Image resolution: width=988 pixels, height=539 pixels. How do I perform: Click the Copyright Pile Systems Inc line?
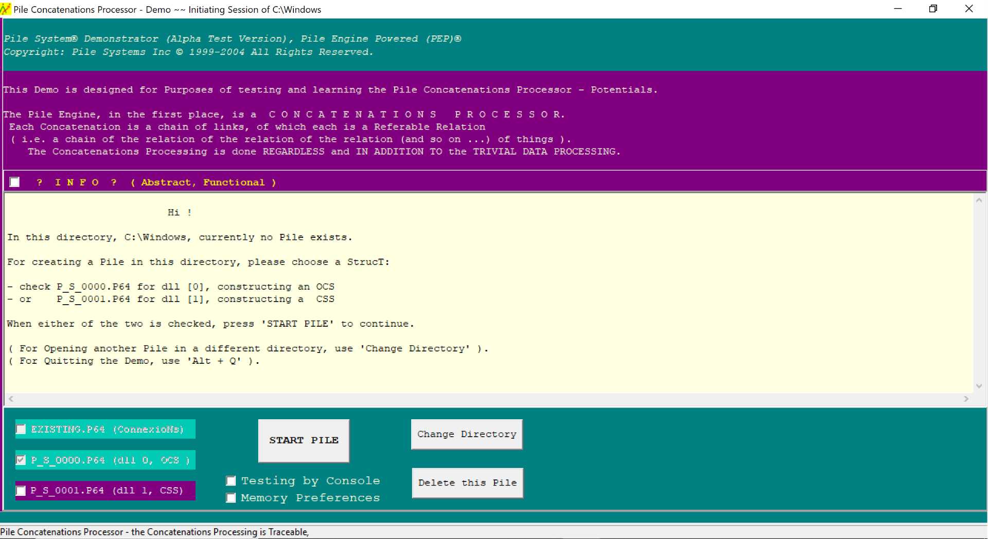(x=188, y=52)
